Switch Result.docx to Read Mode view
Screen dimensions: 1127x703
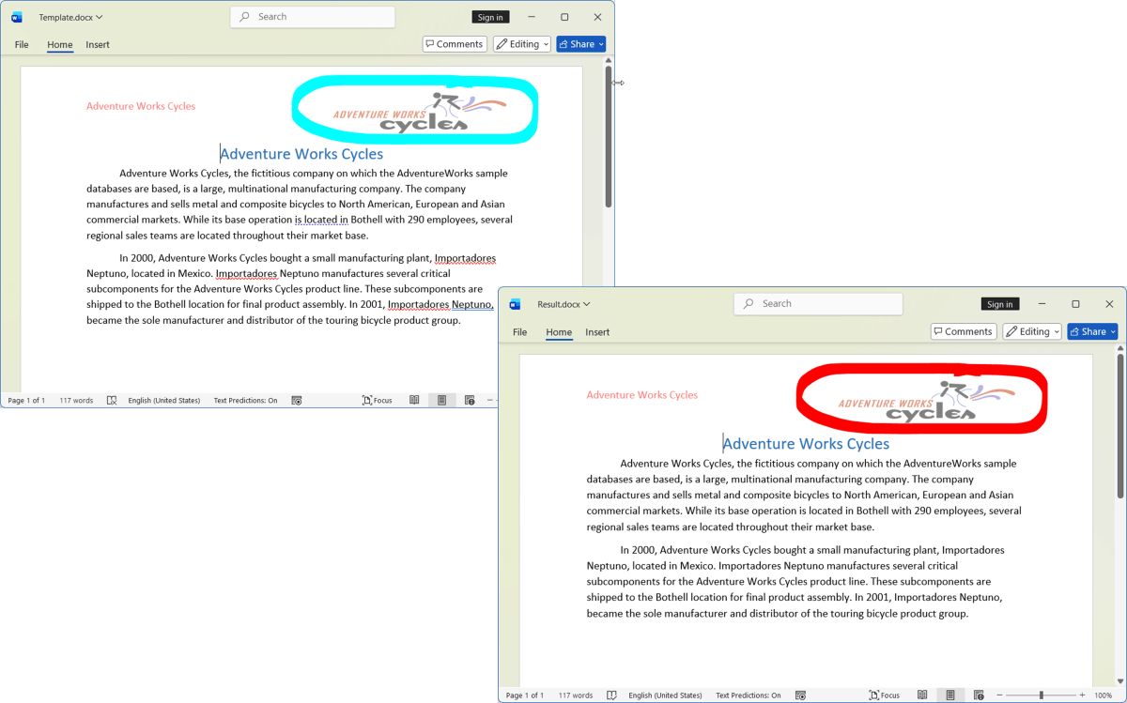tap(921, 695)
